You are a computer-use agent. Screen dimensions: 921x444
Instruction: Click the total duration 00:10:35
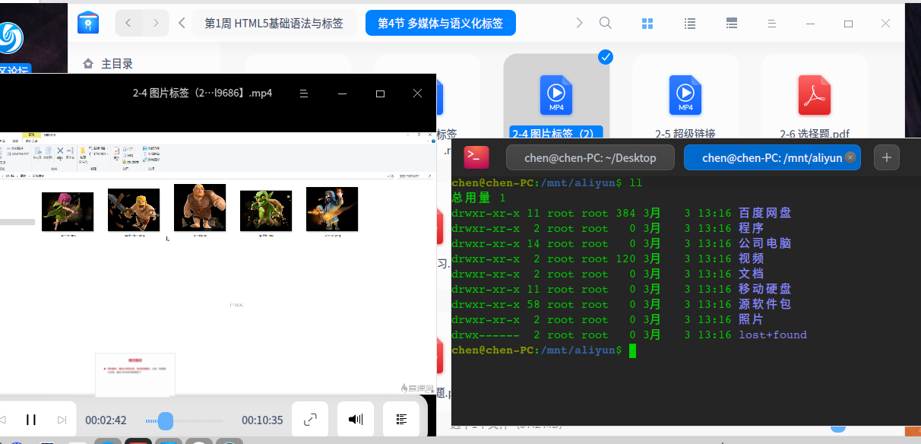262,420
